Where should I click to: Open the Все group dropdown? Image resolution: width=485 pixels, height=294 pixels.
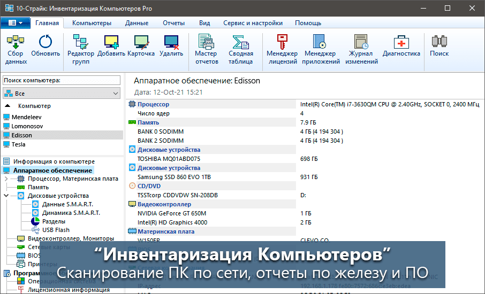click(x=62, y=94)
